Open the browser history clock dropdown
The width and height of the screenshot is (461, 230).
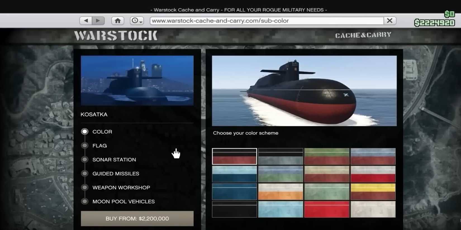(x=137, y=21)
